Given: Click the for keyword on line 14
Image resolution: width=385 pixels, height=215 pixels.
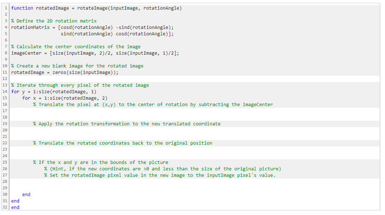Looking at the screenshot, I should tap(14, 91).
